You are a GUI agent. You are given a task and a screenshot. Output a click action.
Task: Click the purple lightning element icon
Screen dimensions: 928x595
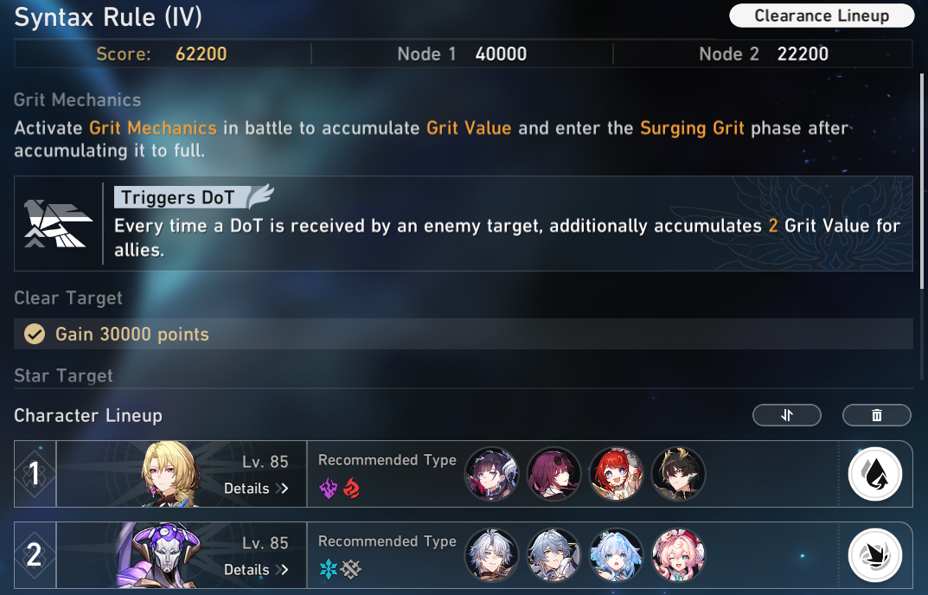click(x=329, y=489)
